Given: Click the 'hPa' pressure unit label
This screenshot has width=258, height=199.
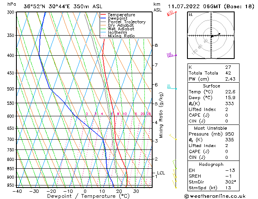Looking at the screenshot, I should 11,4.
